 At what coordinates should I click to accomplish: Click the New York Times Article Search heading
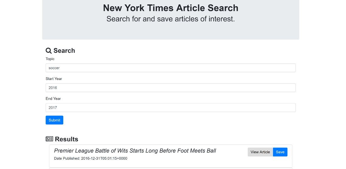pos(170,8)
